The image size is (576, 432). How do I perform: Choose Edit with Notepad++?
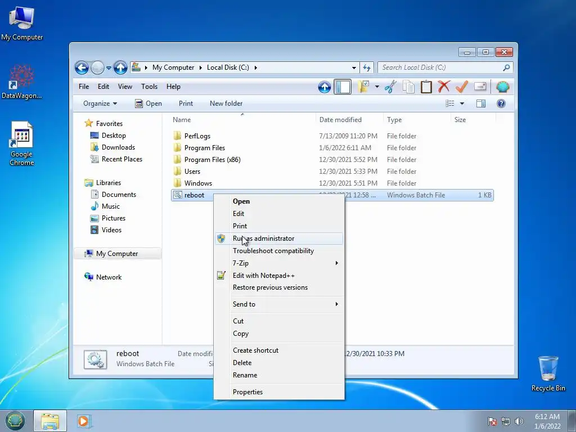tap(279, 276)
